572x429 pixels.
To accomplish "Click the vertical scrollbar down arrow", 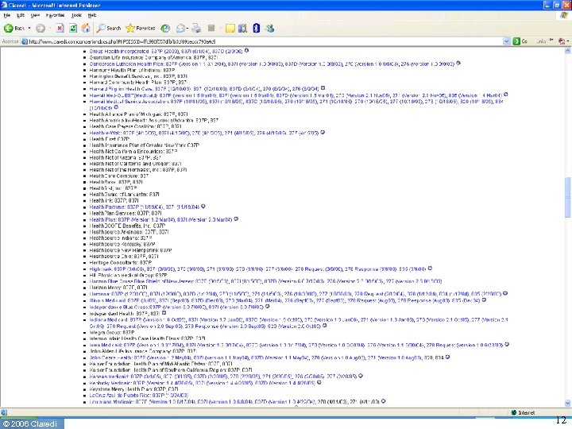I will point(568,403).
